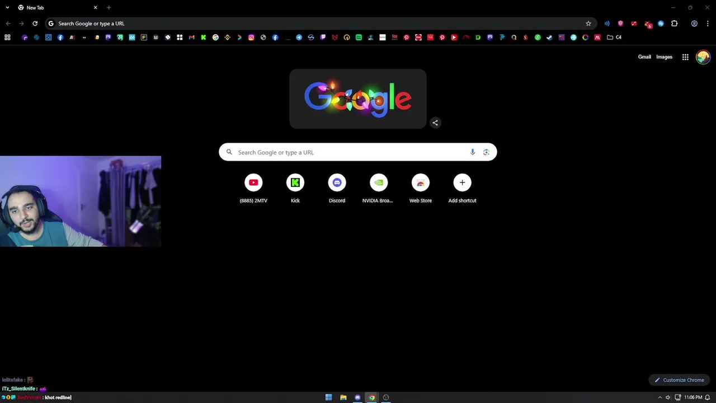Bookmark this tab with the star icon
The width and height of the screenshot is (716, 403).
588,24
